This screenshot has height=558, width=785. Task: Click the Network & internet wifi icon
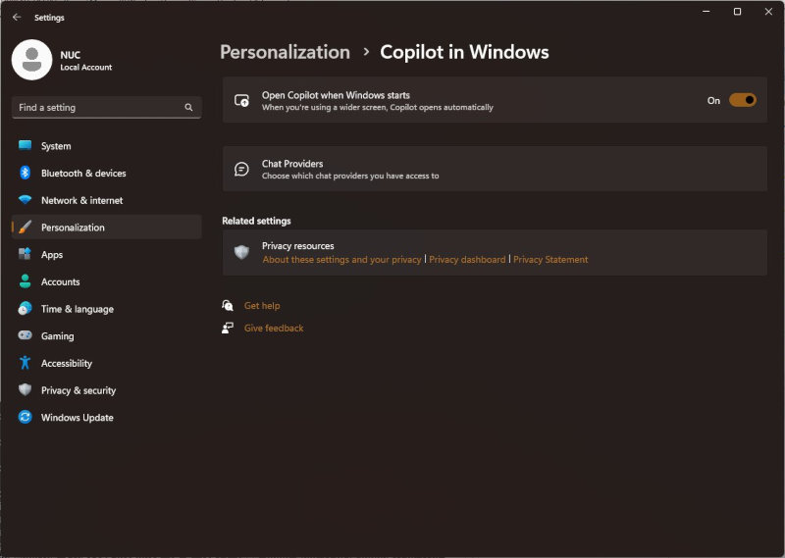click(25, 200)
